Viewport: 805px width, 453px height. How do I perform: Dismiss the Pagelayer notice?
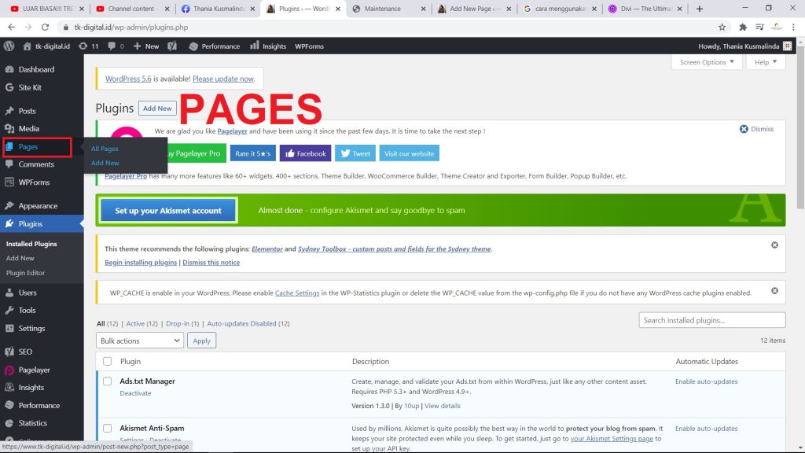pos(756,129)
